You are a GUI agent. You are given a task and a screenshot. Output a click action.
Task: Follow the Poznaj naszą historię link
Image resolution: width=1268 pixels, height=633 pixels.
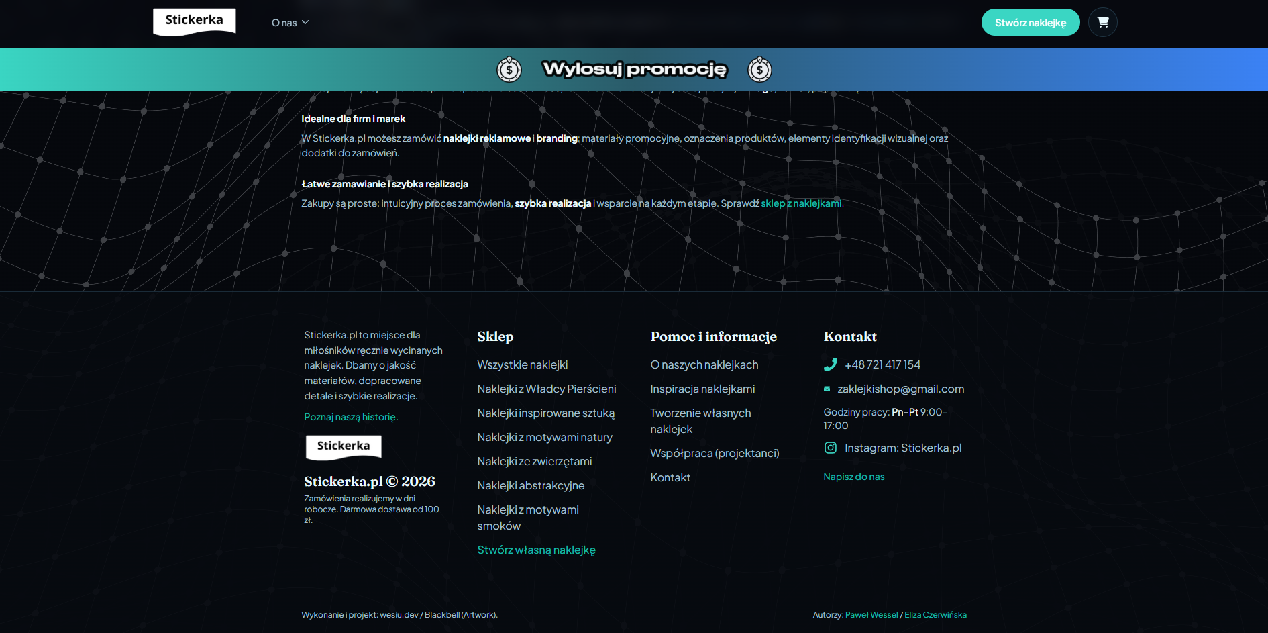351,417
